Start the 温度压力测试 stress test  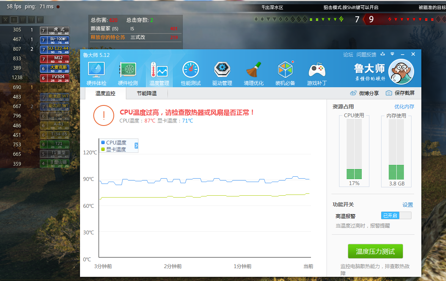click(375, 251)
